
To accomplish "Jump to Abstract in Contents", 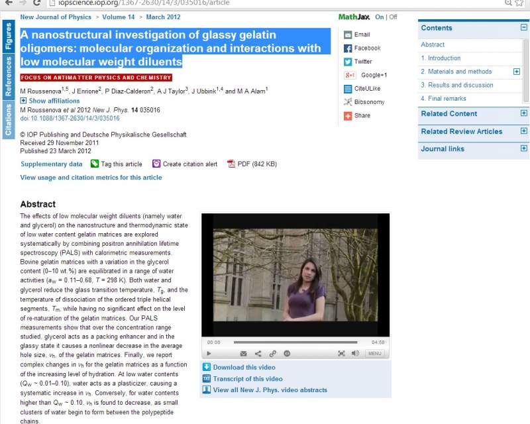I will (x=433, y=44).
